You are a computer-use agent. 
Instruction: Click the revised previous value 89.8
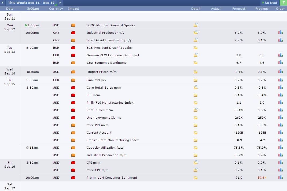(x=261, y=178)
